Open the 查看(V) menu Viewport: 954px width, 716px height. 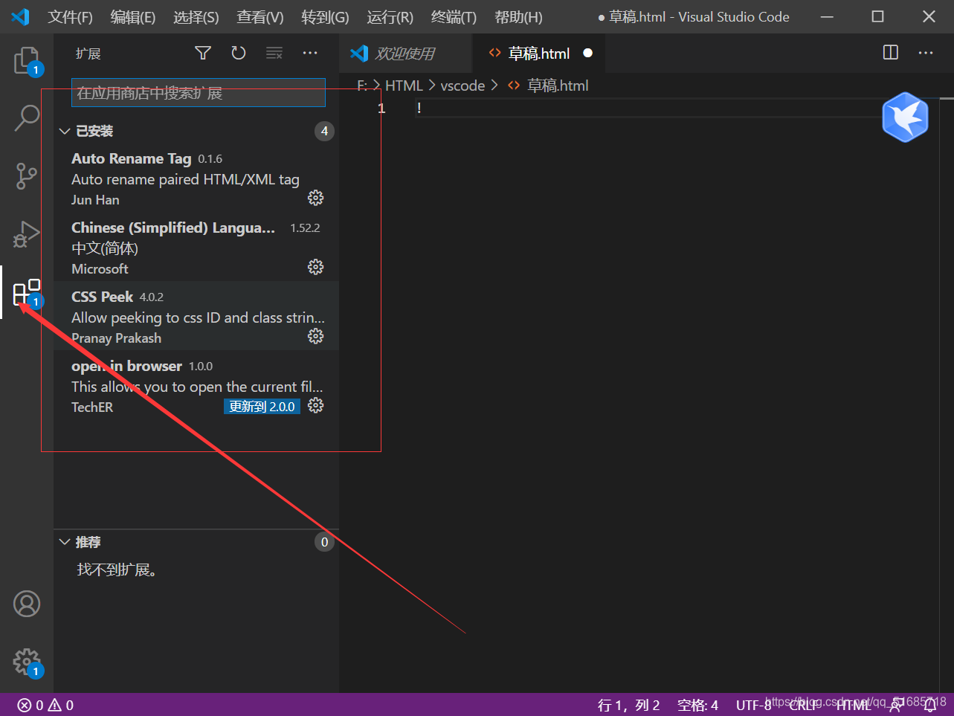pyautogui.click(x=260, y=17)
